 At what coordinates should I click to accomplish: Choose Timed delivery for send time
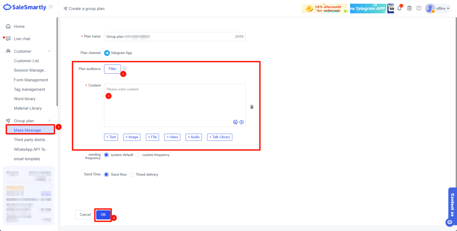tap(132, 175)
